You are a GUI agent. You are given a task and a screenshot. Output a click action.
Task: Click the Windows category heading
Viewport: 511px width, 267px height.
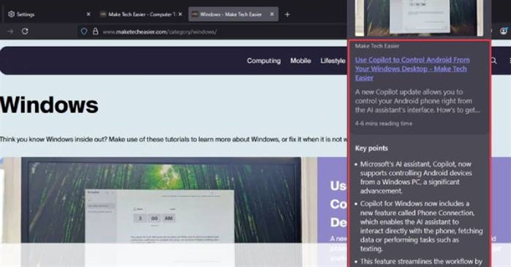pyautogui.click(x=49, y=105)
